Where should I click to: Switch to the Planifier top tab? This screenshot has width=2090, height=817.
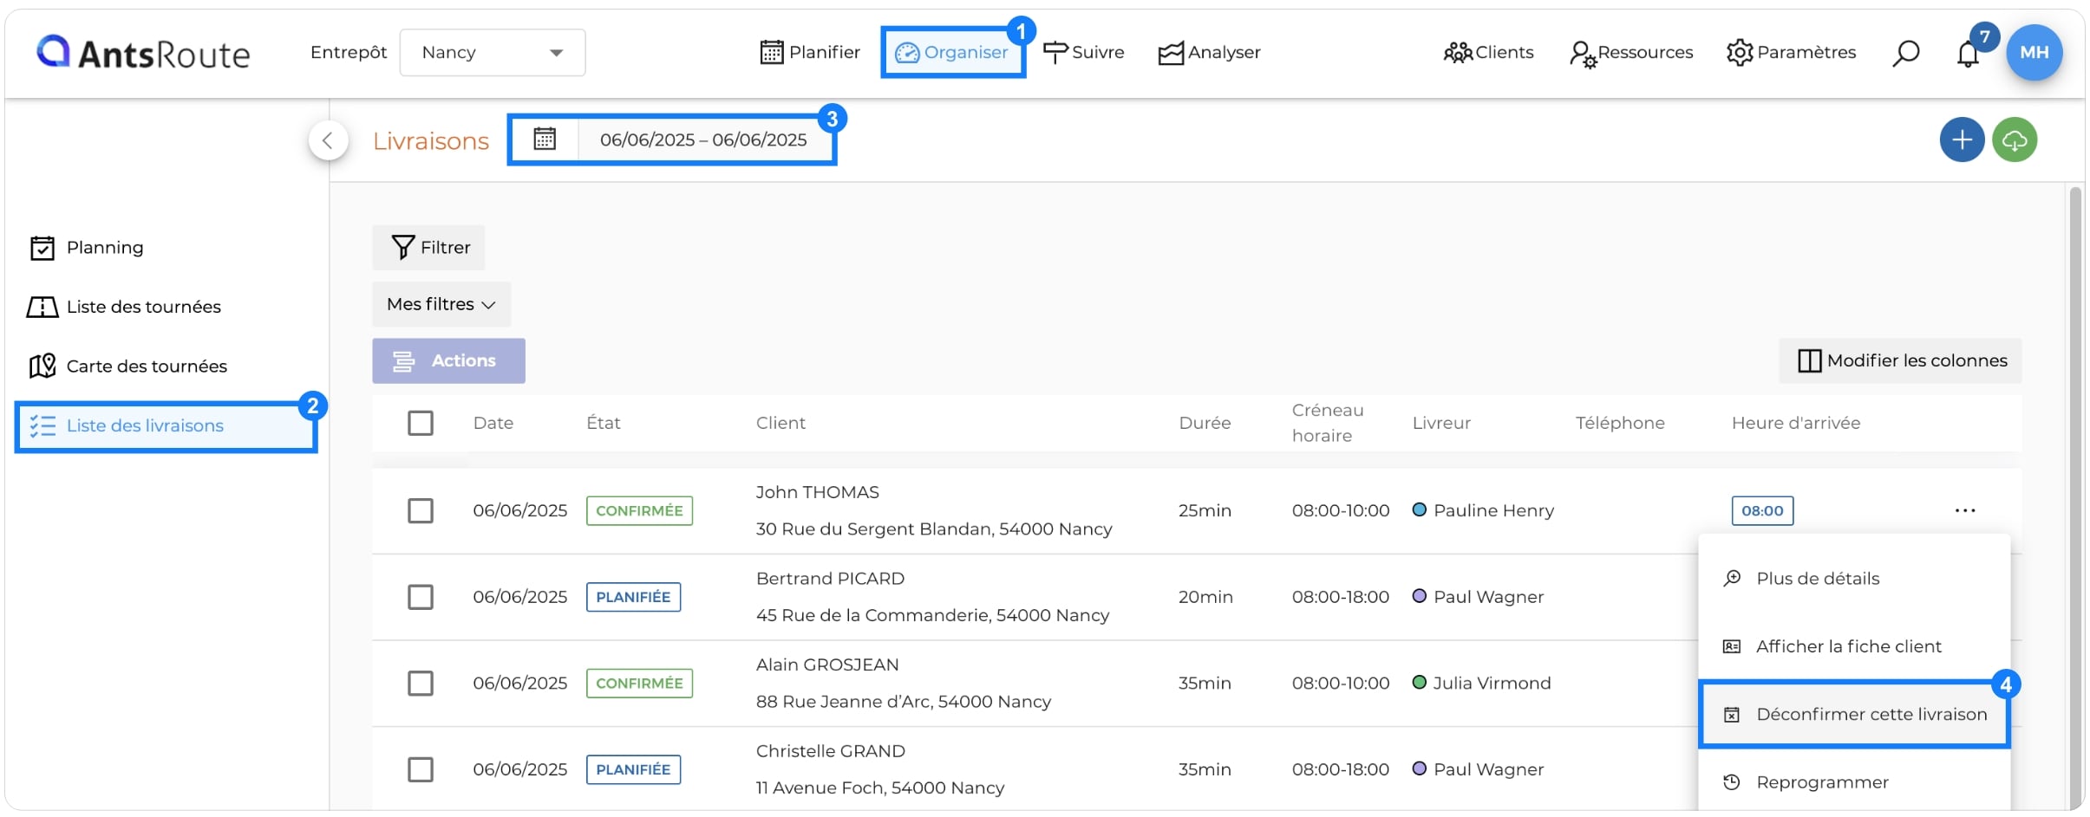point(810,52)
